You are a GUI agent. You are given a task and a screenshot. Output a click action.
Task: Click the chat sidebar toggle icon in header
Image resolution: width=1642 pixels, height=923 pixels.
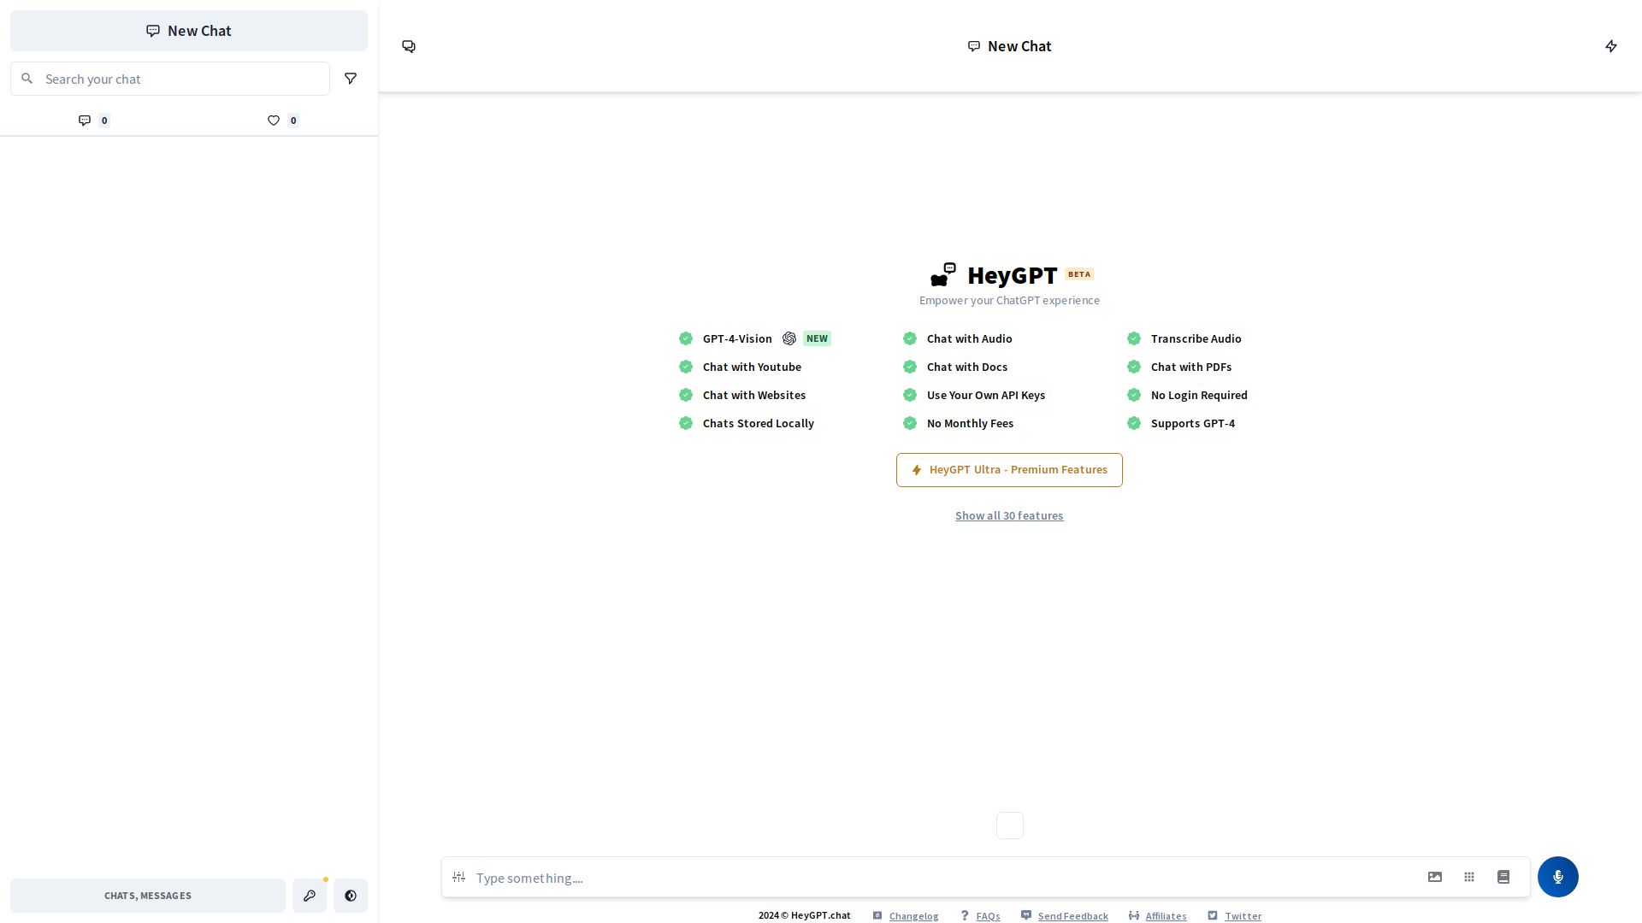(409, 46)
